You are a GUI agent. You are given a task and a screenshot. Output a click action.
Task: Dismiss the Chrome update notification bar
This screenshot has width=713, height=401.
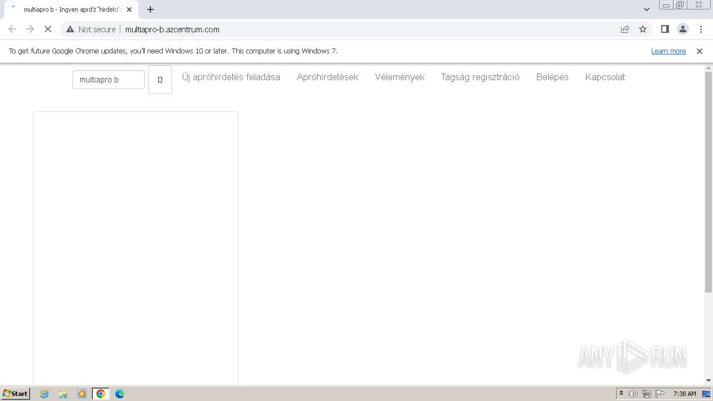(700, 51)
